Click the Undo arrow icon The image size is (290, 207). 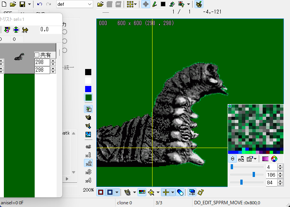(x=40, y=4)
